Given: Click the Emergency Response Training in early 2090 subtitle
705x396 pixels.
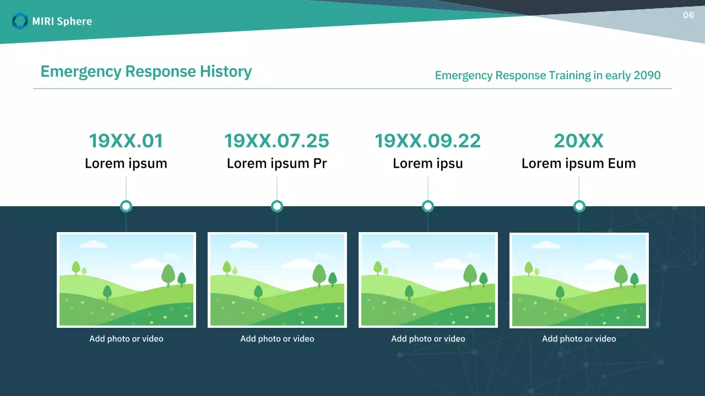Looking at the screenshot, I should [x=547, y=75].
